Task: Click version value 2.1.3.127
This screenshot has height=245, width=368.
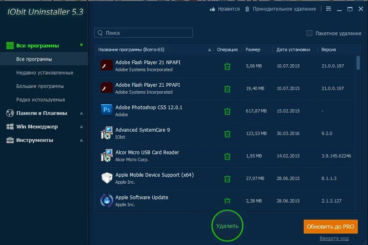Action: pyautogui.click(x=332, y=201)
